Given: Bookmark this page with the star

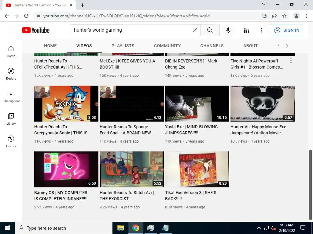Looking at the screenshot, I should [284, 16].
